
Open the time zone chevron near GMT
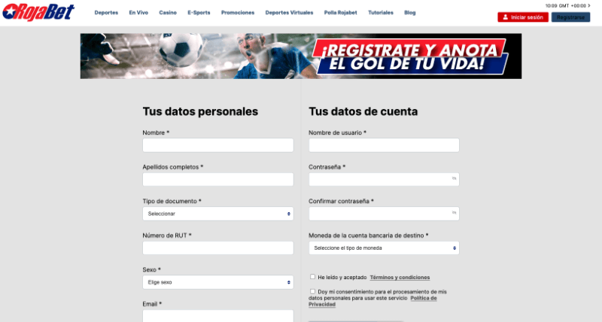coord(589,6)
